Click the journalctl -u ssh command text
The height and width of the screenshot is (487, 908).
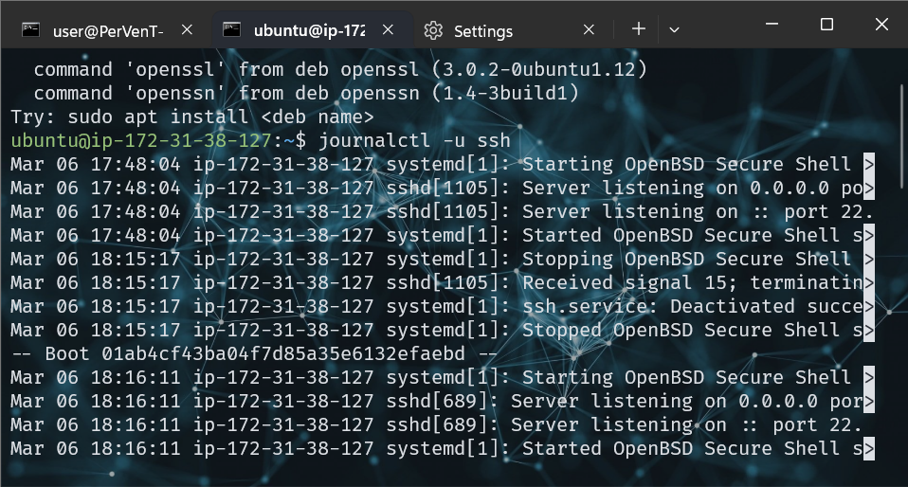click(x=416, y=140)
